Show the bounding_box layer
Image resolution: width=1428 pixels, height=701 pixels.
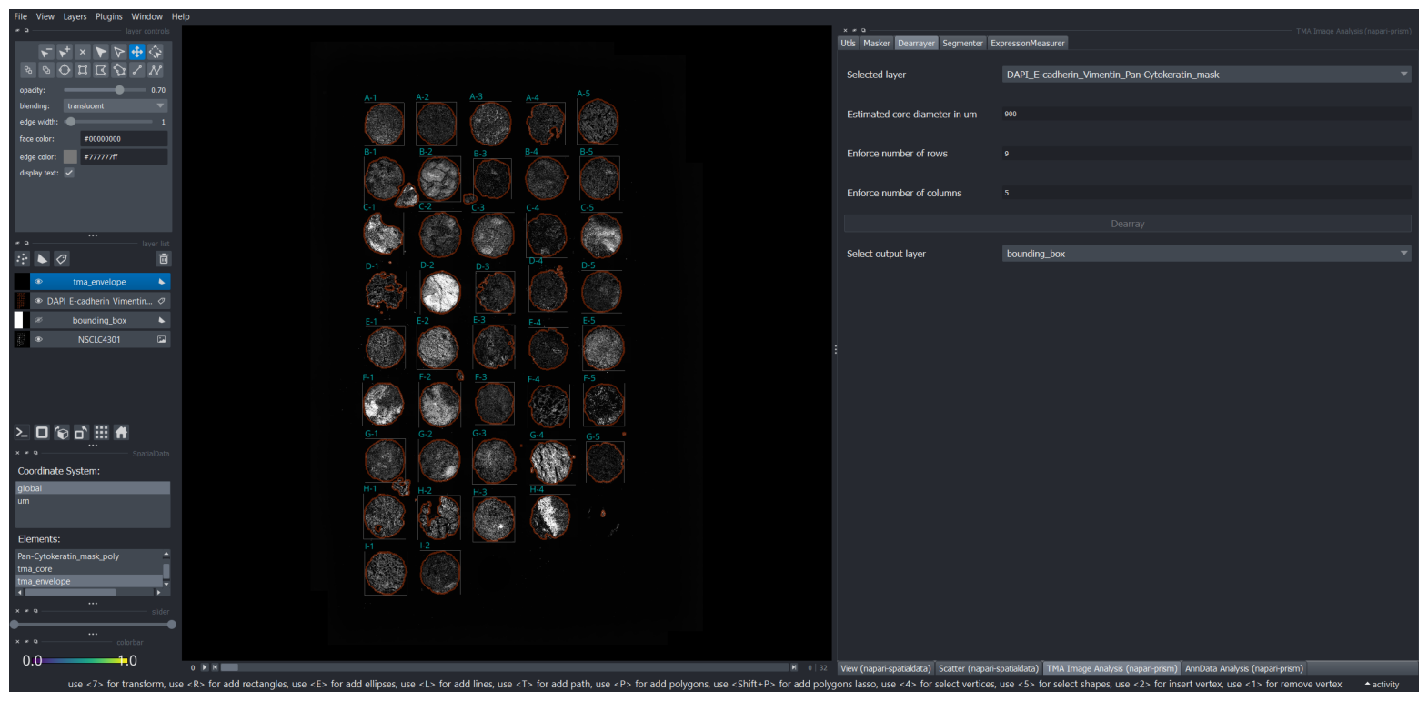click(x=38, y=320)
